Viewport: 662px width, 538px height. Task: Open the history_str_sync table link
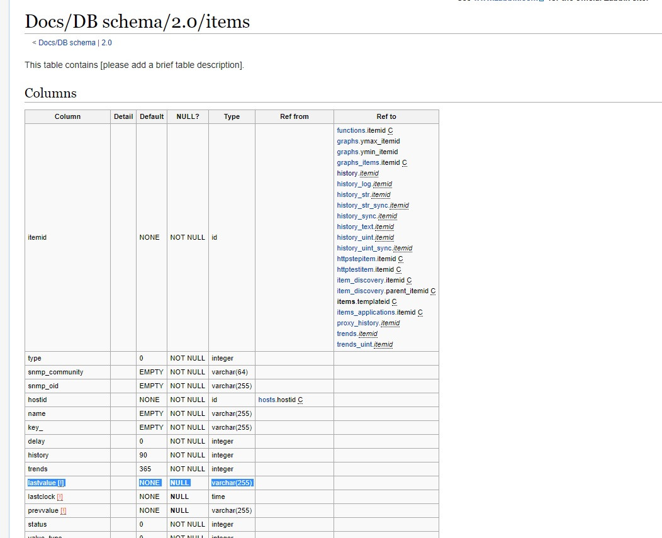tap(362, 205)
